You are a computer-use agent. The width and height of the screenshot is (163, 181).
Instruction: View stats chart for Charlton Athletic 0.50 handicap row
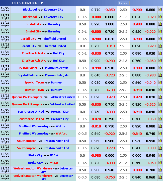160,61
